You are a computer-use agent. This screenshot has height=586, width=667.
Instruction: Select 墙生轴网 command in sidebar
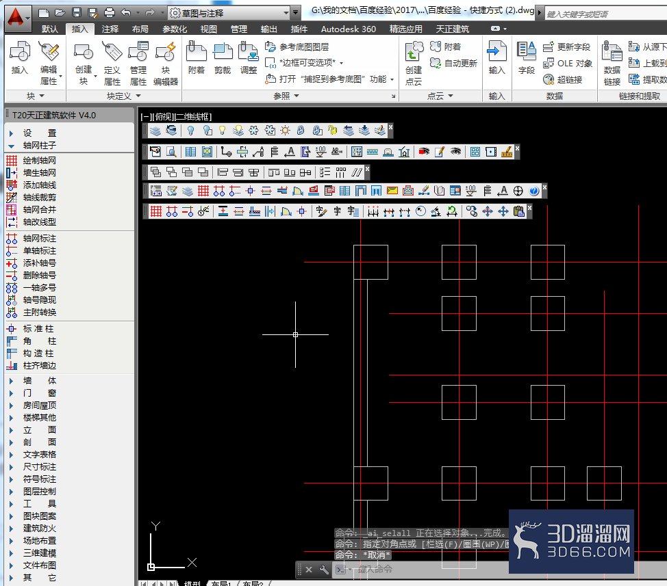31,173
